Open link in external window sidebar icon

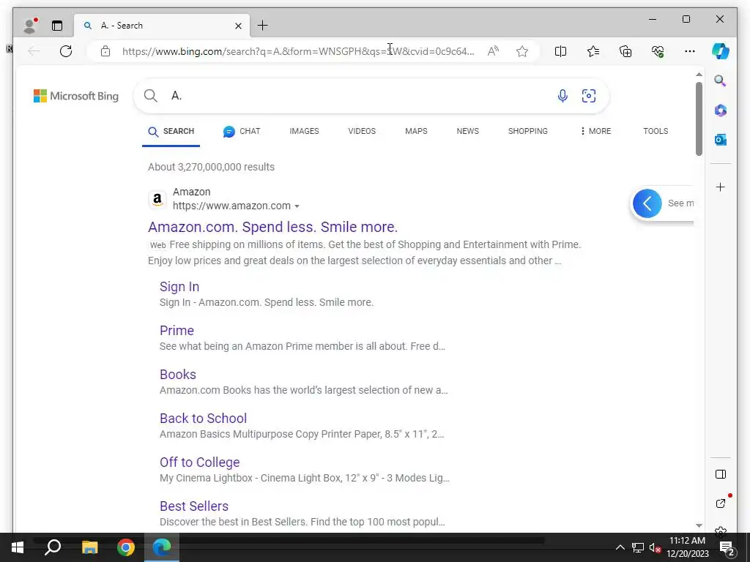[721, 503]
